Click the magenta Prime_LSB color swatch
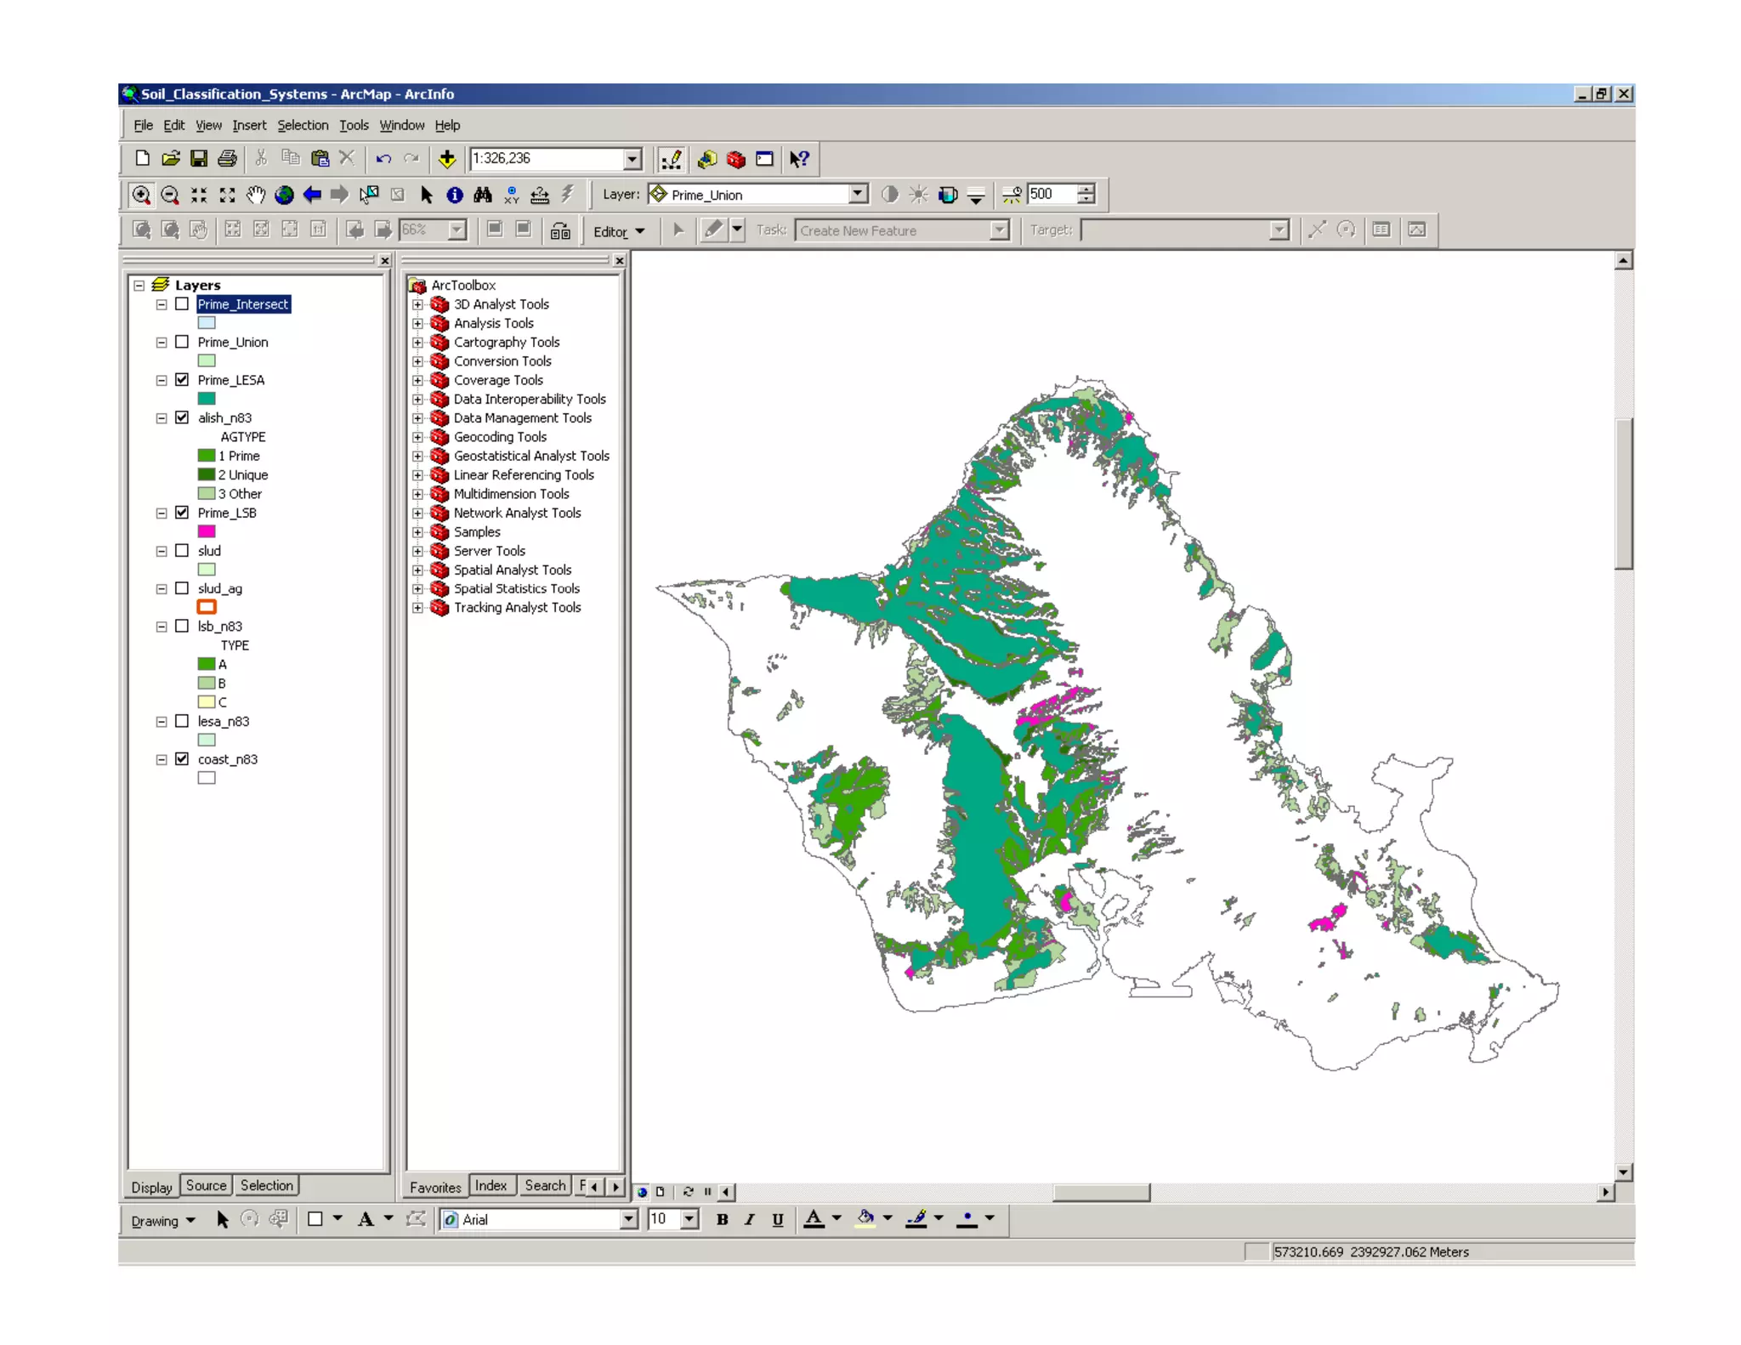 click(207, 531)
